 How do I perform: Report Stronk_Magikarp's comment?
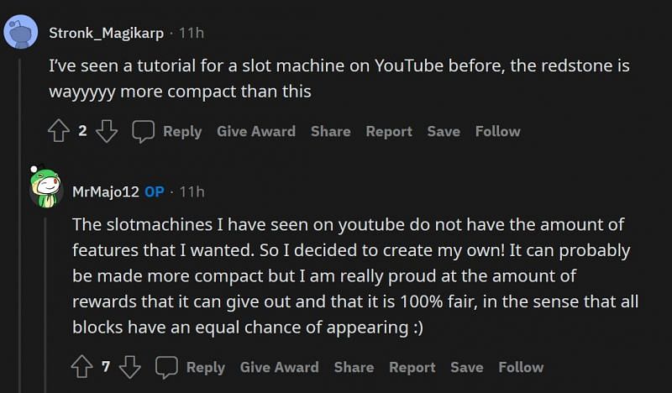389,131
